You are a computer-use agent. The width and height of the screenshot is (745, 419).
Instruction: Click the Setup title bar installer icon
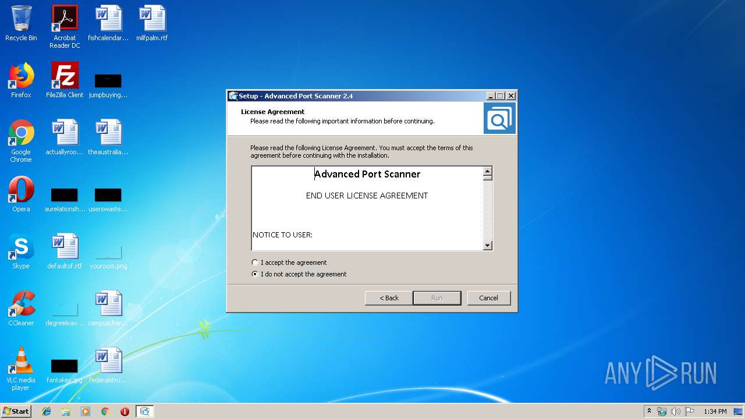[233, 96]
